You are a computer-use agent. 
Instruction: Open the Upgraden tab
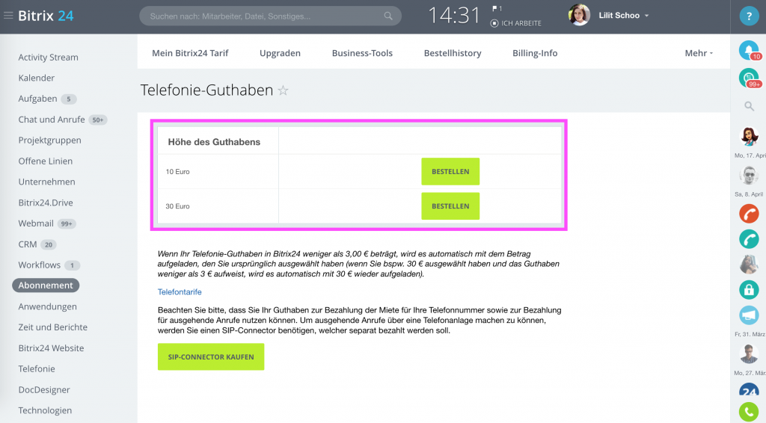[x=280, y=53]
